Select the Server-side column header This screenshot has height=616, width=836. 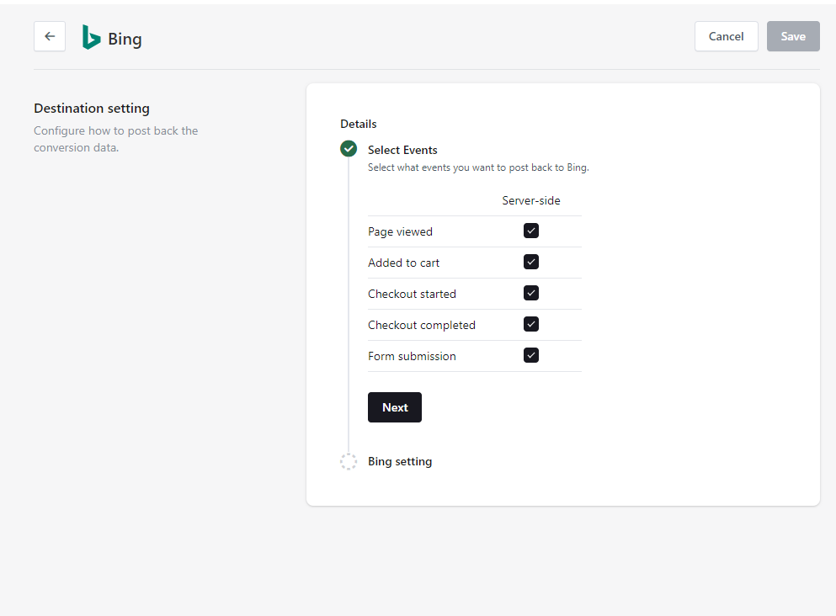pos(531,200)
